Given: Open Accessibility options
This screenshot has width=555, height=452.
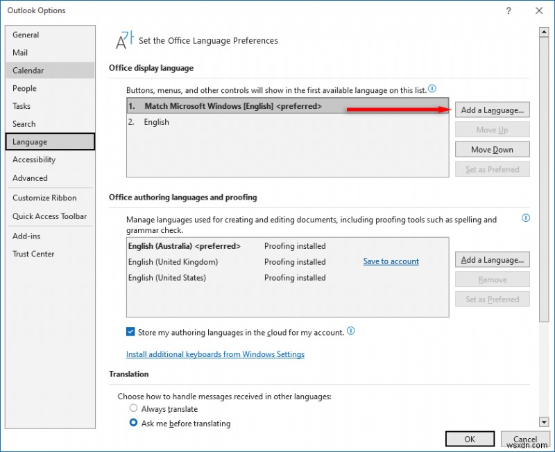Looking at the screenshot, I should tap(50, 160).
